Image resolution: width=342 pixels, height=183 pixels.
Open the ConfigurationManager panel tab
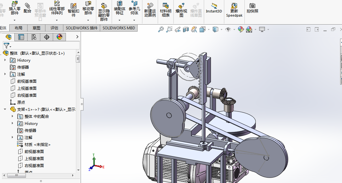(x=34, y=37)
